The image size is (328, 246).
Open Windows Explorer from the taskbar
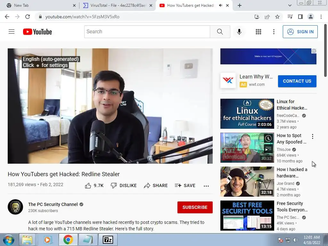tap(27, 240)
